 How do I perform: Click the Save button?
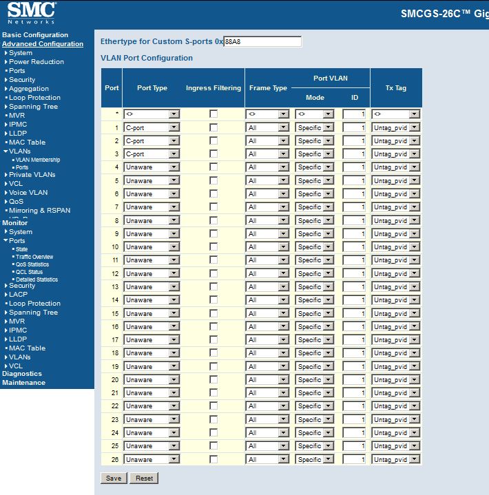[x=114, y=478]
